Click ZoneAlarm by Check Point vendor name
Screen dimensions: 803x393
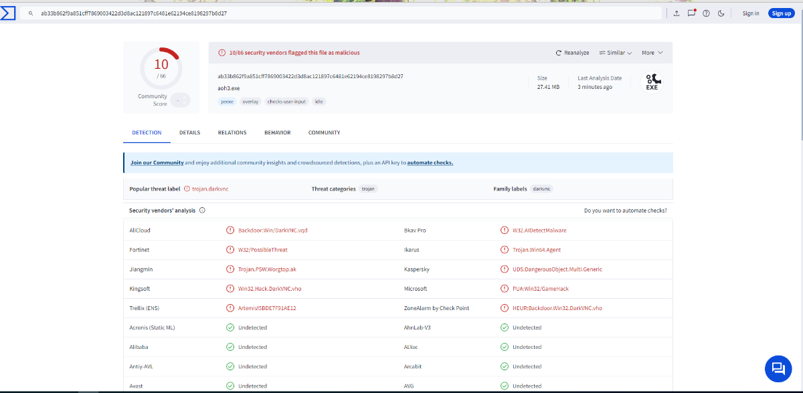pyautogui.click(x=436, y=308)
